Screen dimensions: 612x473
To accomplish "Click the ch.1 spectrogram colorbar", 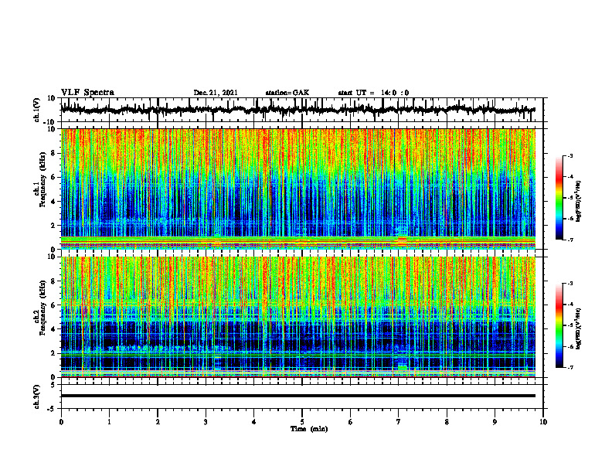I will click(559, 198).
